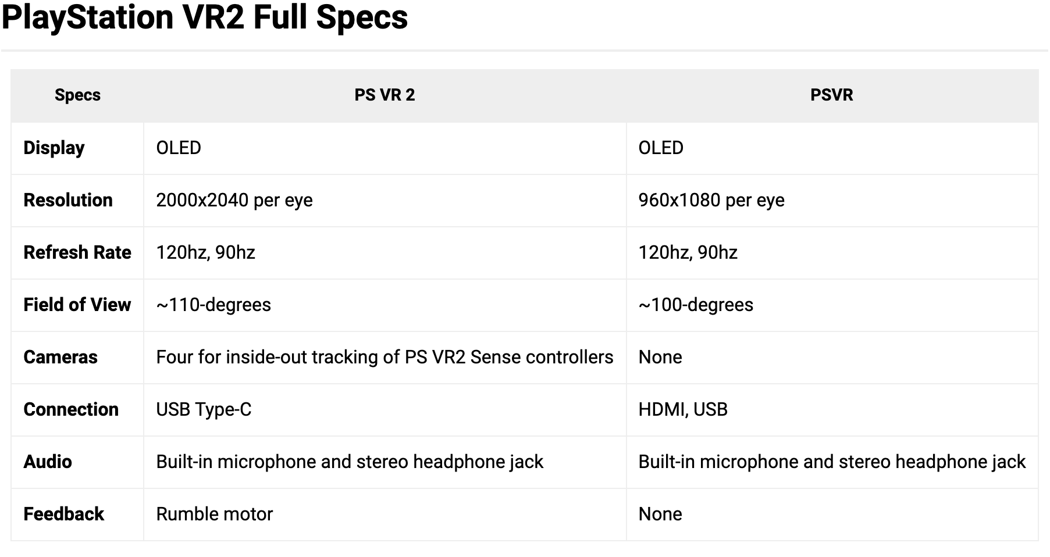Screen dimensions: 1050x557
Task: Click the Field of View row label
Action: click(x=77, y=305)
